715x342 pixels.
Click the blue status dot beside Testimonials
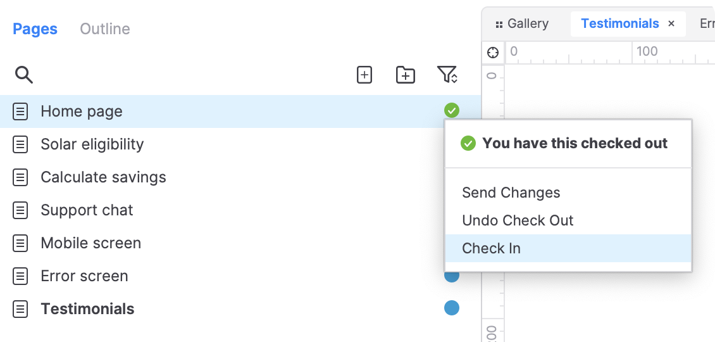click(451, 308)
